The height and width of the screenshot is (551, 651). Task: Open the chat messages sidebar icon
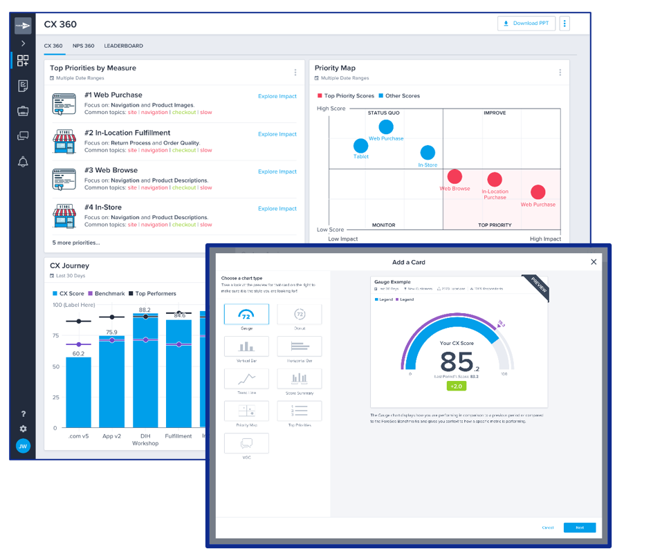pyautogui.click(x=23, y=136)
